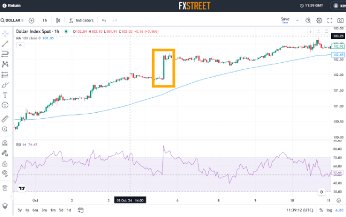346x217 pixels.
Task: Open the Indicators menu
Action: point(82,21)
